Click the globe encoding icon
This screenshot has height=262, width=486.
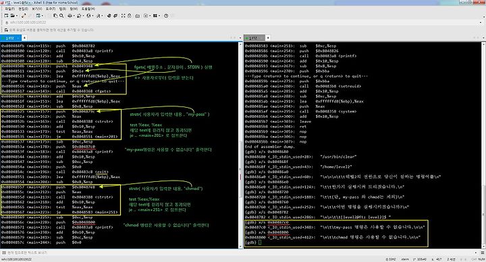(x=88, y=15)
